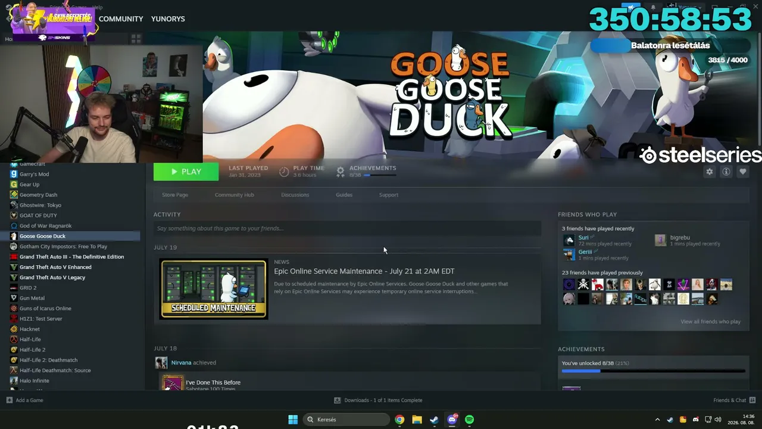The height and width of the screenshot is (429, 762).
Task: Click friend bigrebu in Friends Who Play
Action: point(680,238)
